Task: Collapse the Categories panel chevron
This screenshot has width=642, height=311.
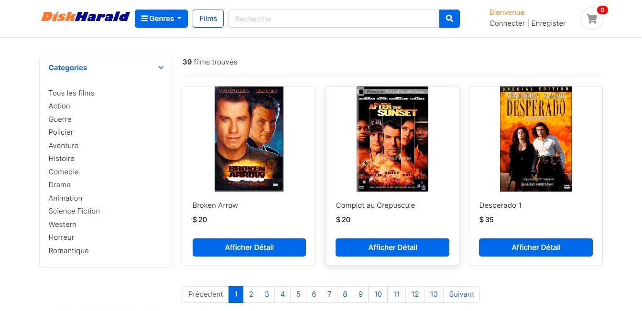Action: pyautogui.click(x=161, y=68)
